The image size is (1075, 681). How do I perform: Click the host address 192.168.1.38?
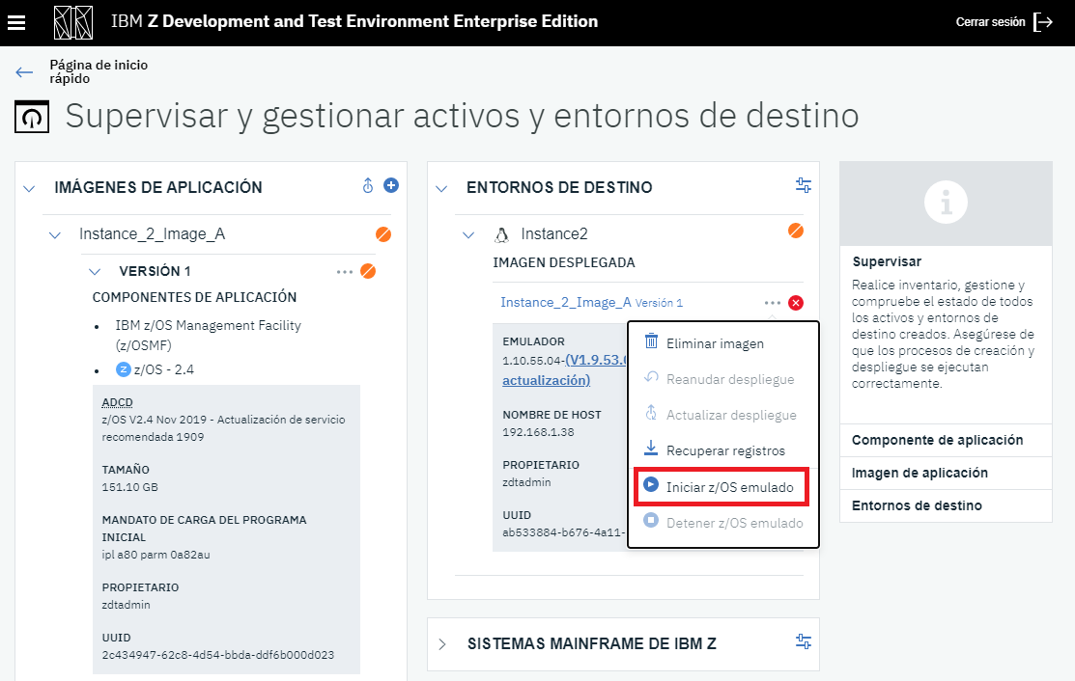coord(538,432)
